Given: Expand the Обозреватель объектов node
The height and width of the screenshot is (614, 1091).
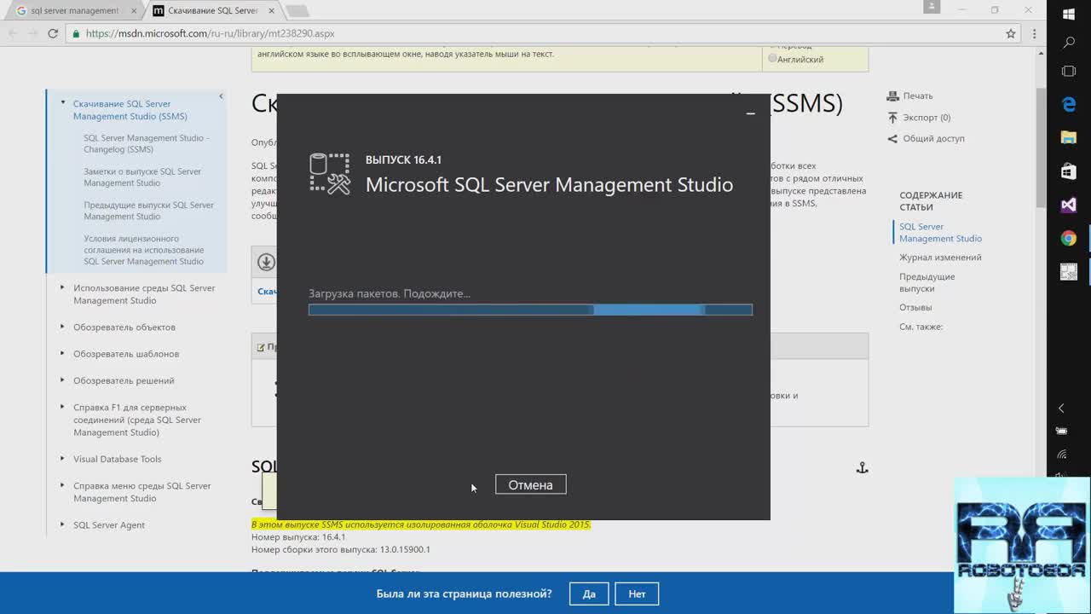Looking at the screenshot, I should (62, 327).
